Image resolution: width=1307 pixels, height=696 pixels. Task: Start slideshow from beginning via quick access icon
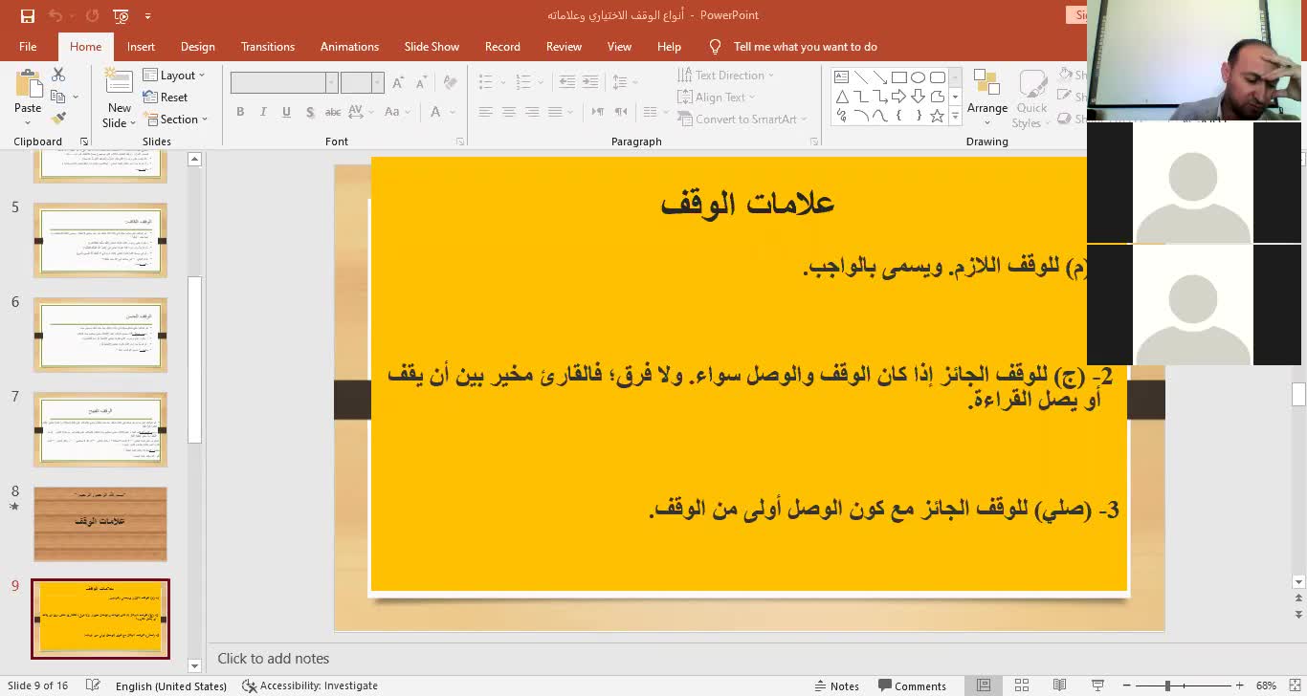tap(121, 15)
